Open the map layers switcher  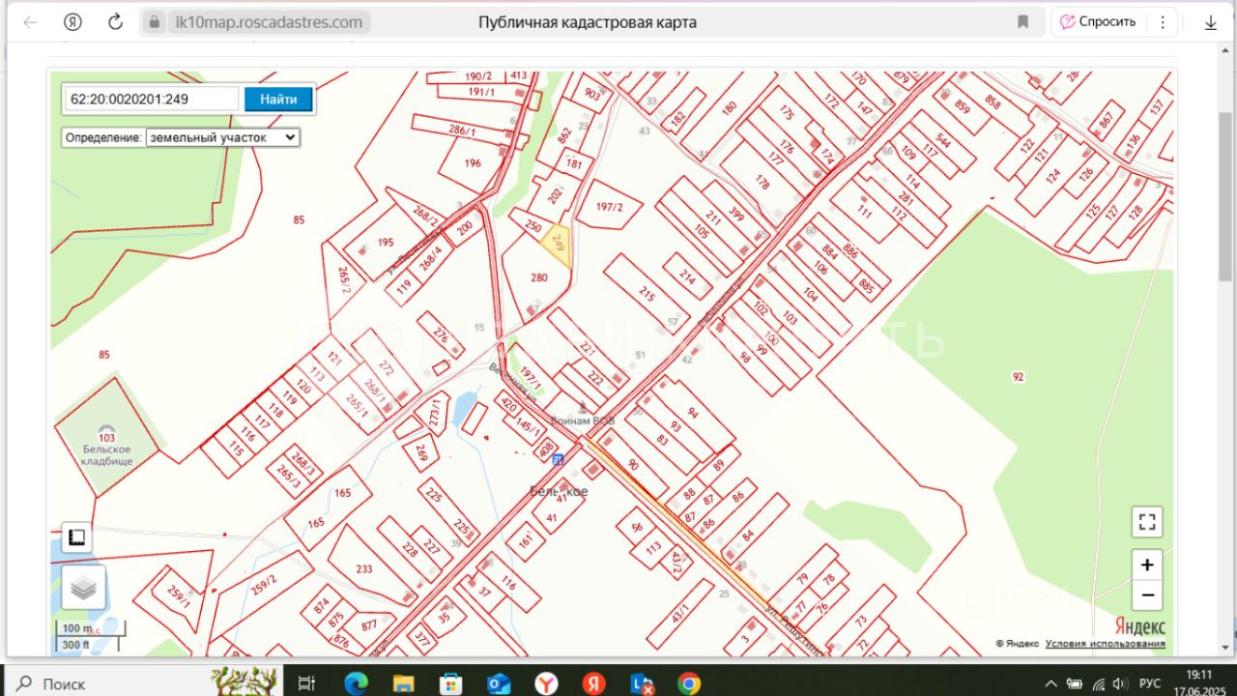pyautogui.click(x=84, y=589)
